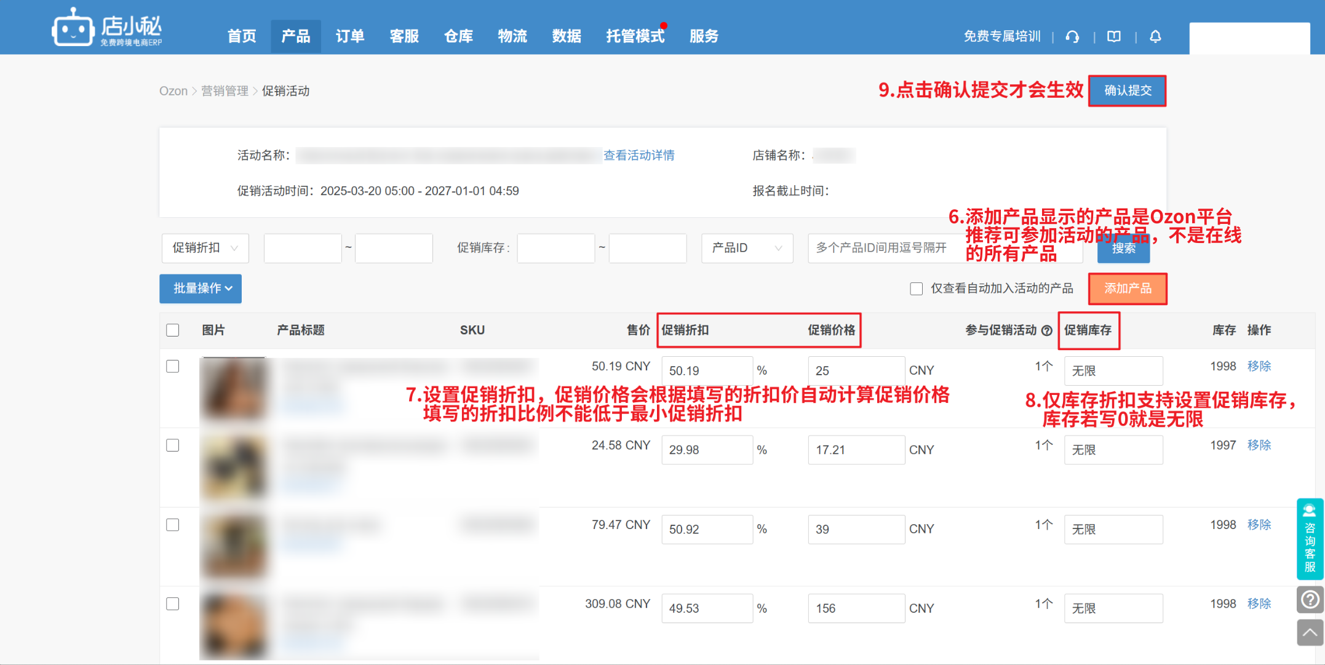The height and width of the screenshot is (665, 1325).
Task: Click the notification bell icon
Action: [x=1155, y=37]
